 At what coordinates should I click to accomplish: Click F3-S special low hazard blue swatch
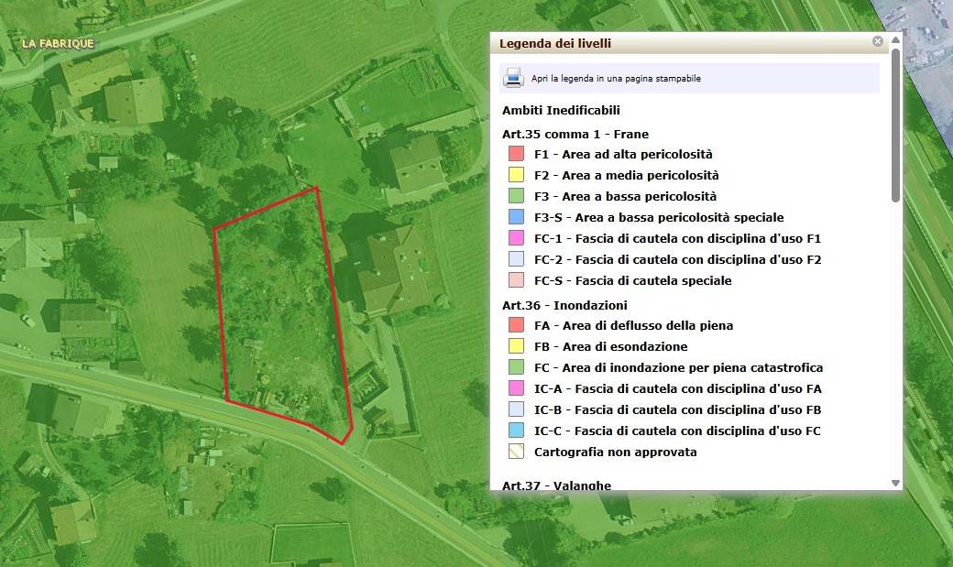516,217
